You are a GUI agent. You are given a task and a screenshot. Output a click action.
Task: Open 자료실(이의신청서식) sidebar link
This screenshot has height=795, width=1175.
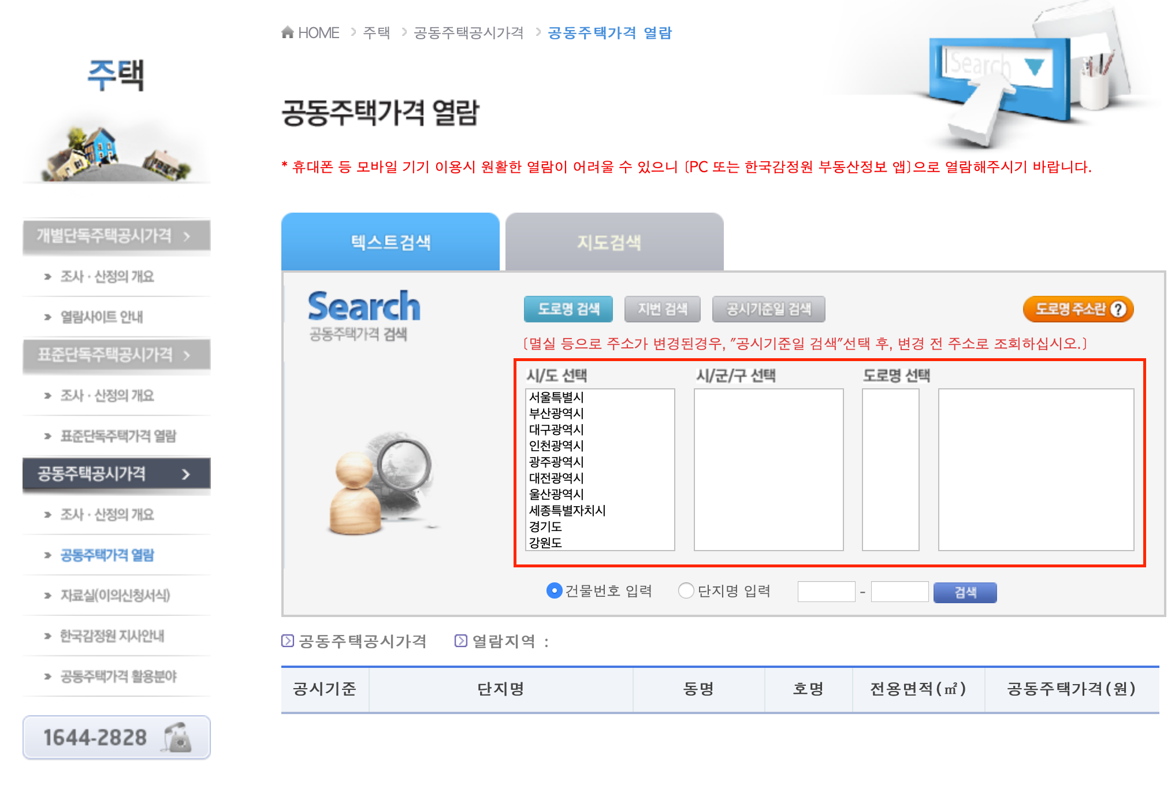click(x=115, y=595)
